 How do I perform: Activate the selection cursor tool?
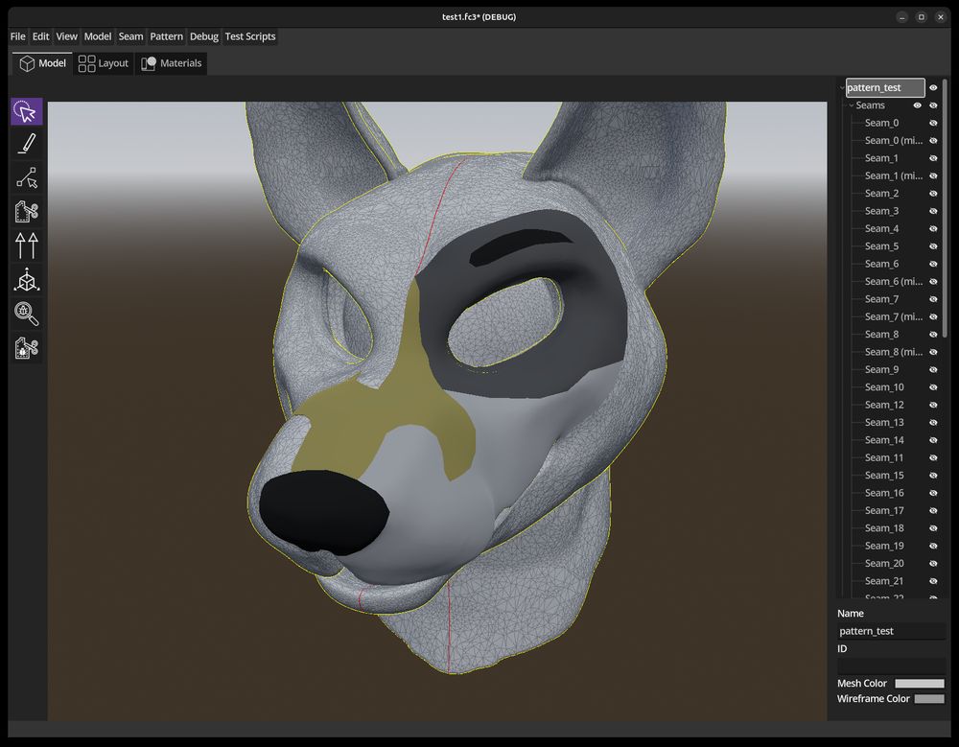click(x=26, y=112)
